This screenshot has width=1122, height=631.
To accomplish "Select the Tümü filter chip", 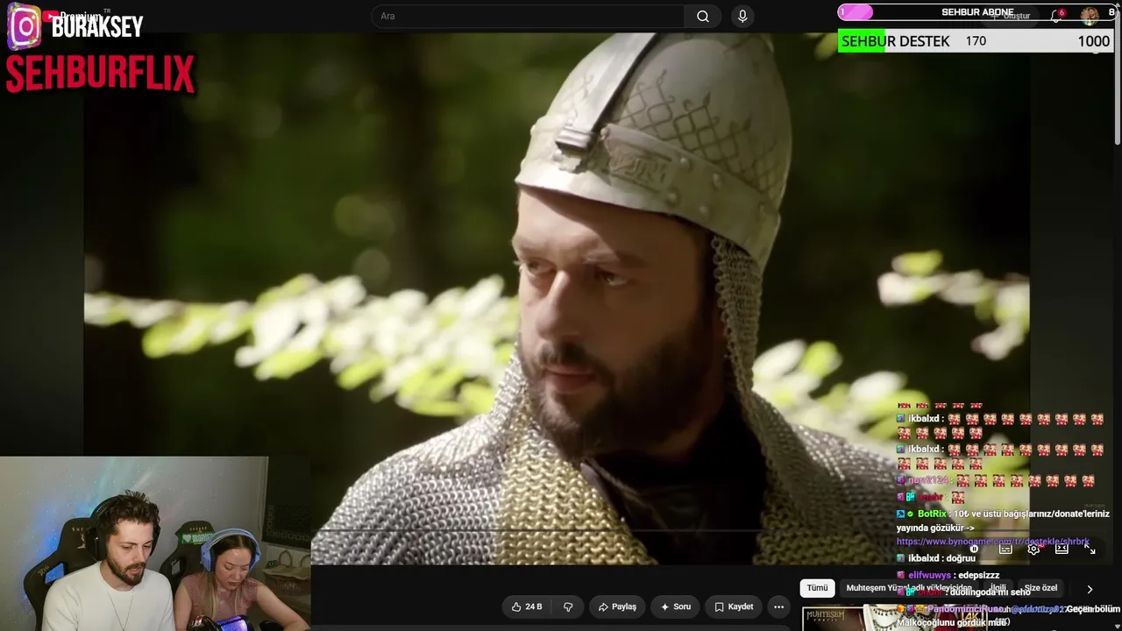I will 817,588.
